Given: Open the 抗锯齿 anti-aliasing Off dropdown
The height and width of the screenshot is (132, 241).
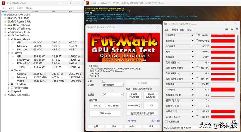Looking at the screenshot, I should tap(112, 94).
